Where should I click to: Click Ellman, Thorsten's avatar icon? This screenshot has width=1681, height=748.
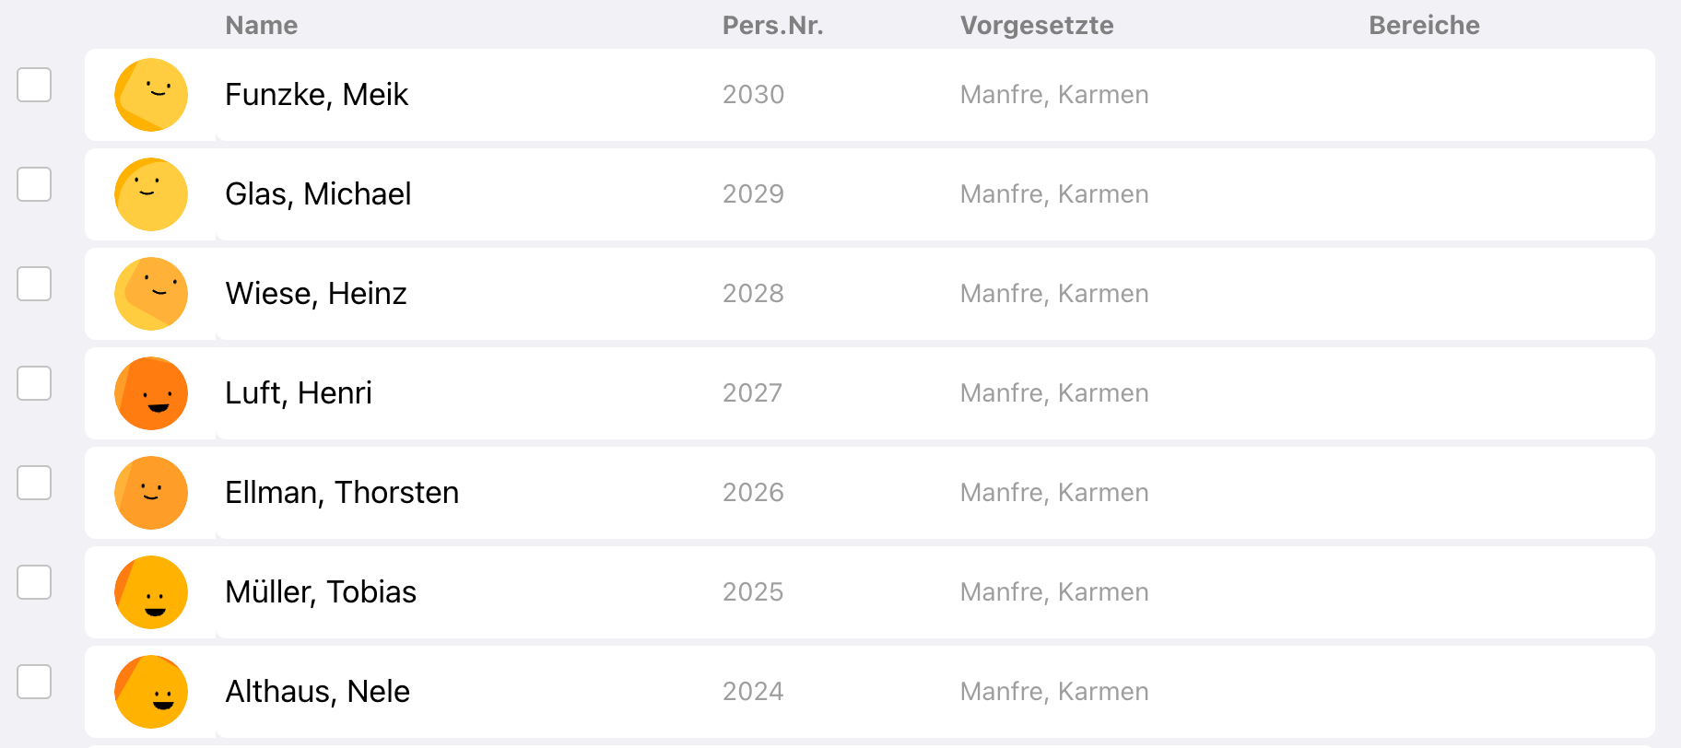pyautogui.click(x=151, y=493)
